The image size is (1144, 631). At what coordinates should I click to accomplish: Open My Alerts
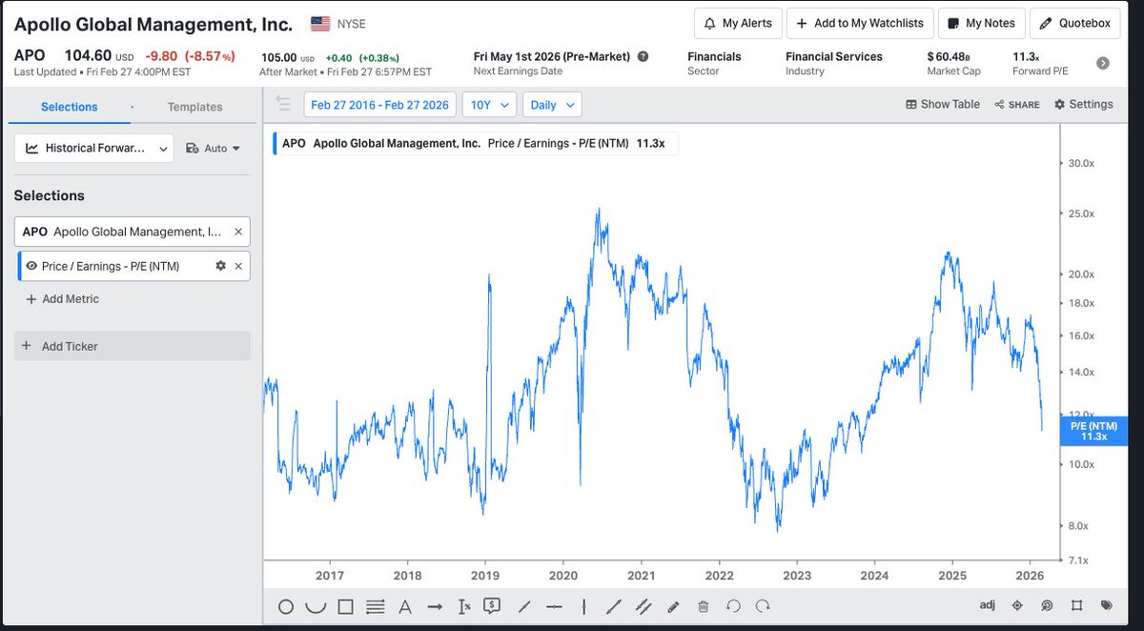pyautogui.click(x=738, y=24)
